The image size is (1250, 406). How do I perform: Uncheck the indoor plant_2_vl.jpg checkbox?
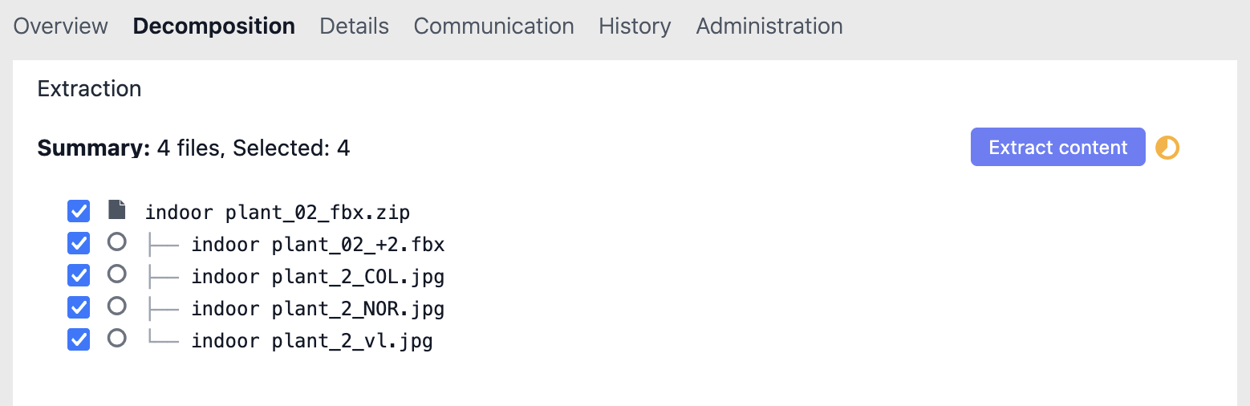tap(79, 339)
